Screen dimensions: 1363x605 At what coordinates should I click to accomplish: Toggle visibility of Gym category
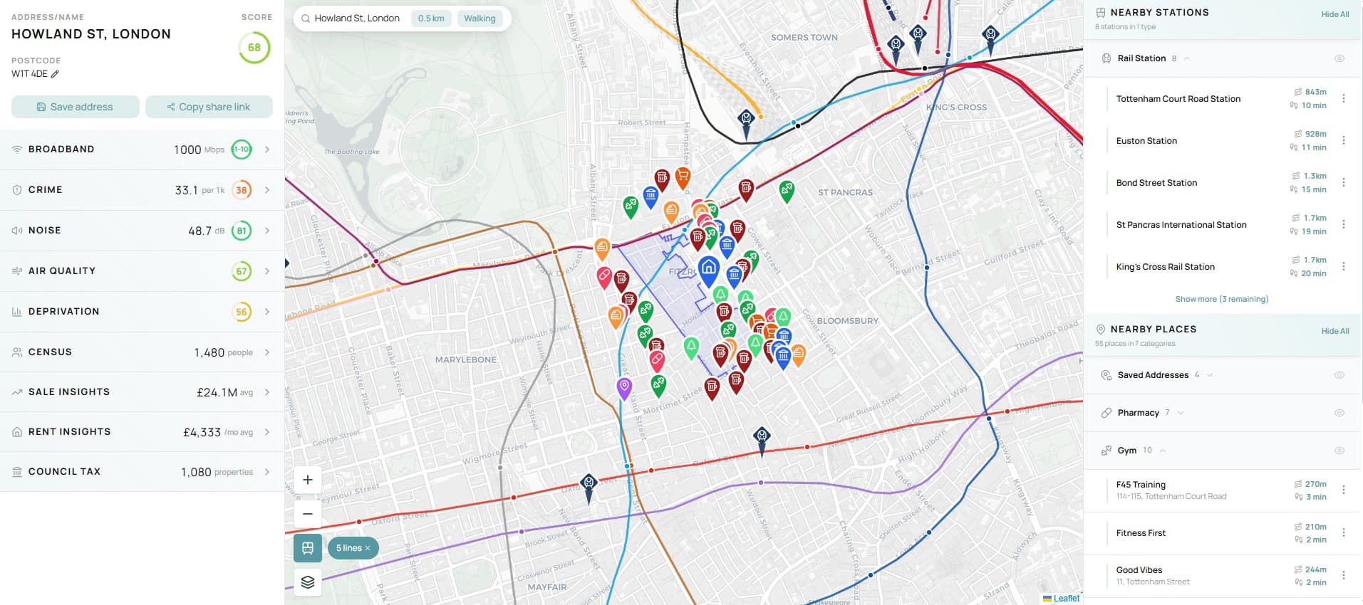1339,451
